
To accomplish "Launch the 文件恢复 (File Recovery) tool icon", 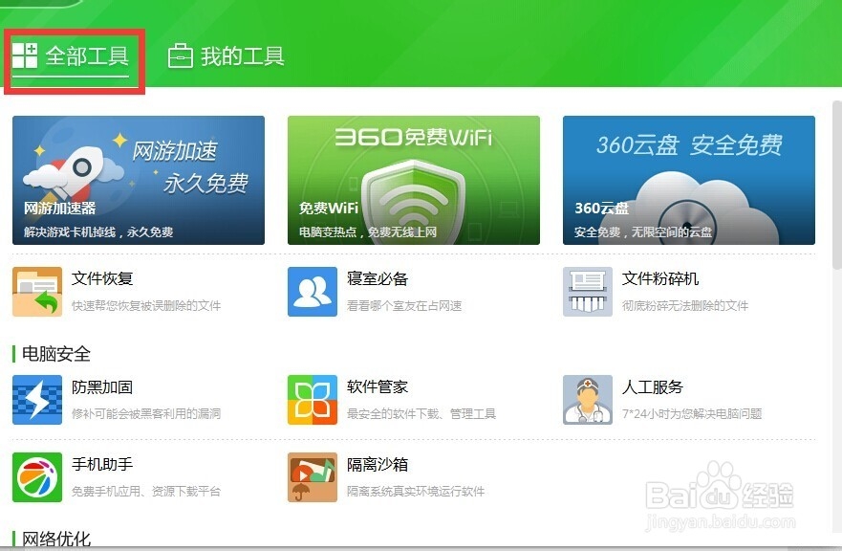I will [36, 291].
